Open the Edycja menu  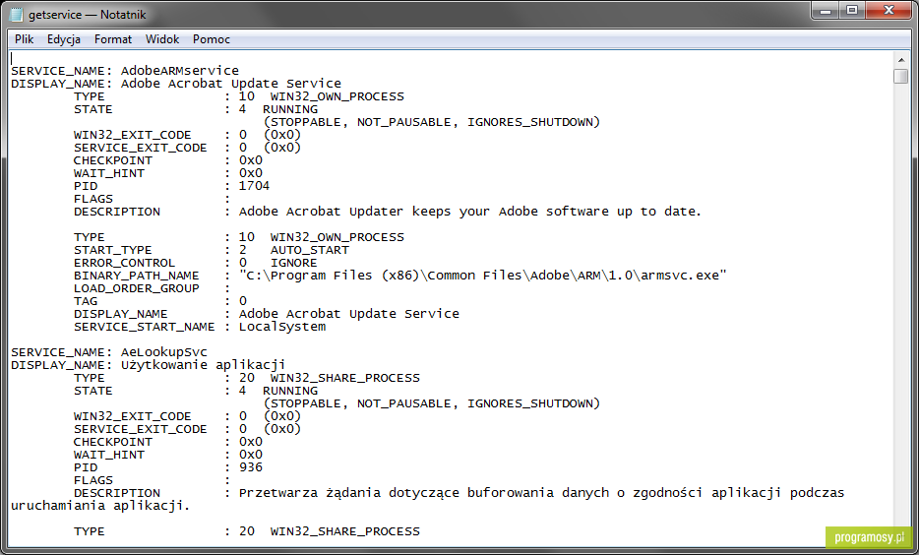[x=64, y=39]
